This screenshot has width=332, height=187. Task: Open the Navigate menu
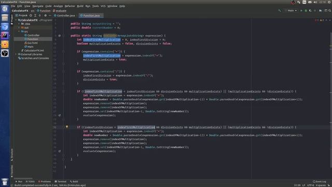(x=38, y=6)
